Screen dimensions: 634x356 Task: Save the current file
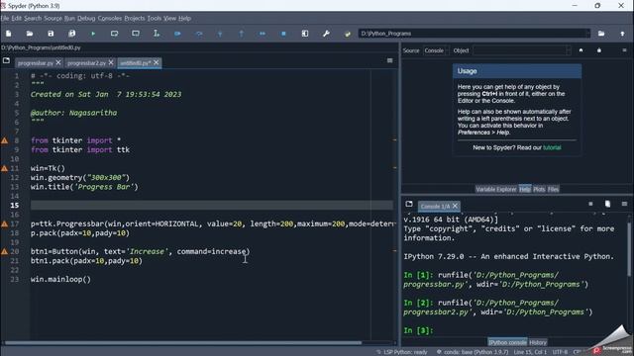[x=51, y=34]
